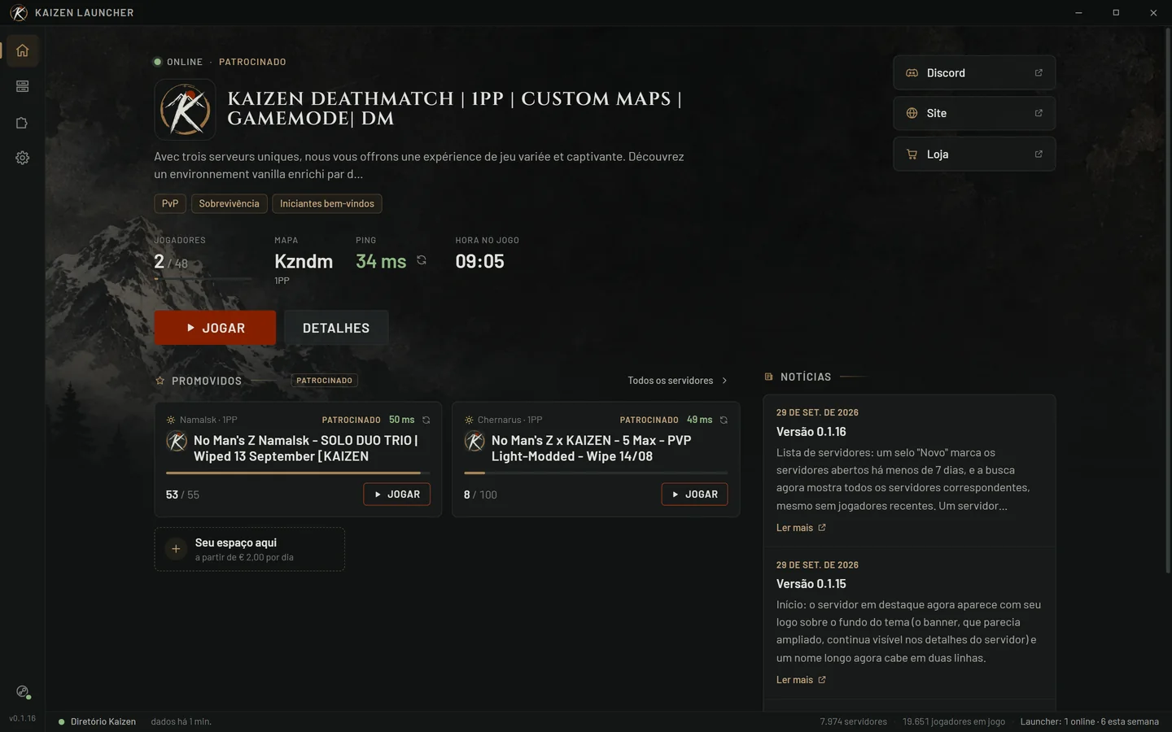Refresh ping on the Namalsk server card
The image size is (1172, 732).
[x=426, y=420]
